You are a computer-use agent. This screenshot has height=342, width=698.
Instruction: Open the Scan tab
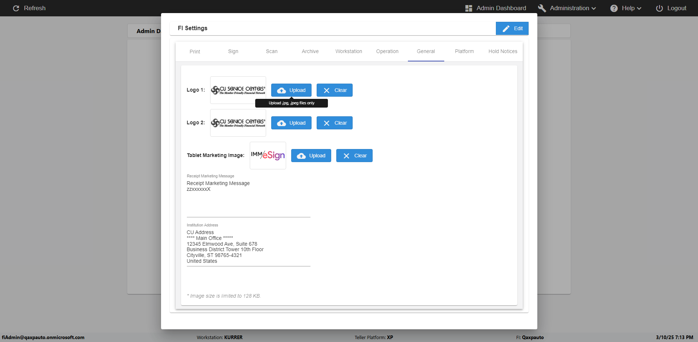pyautogui.click(x=272, y=52)
